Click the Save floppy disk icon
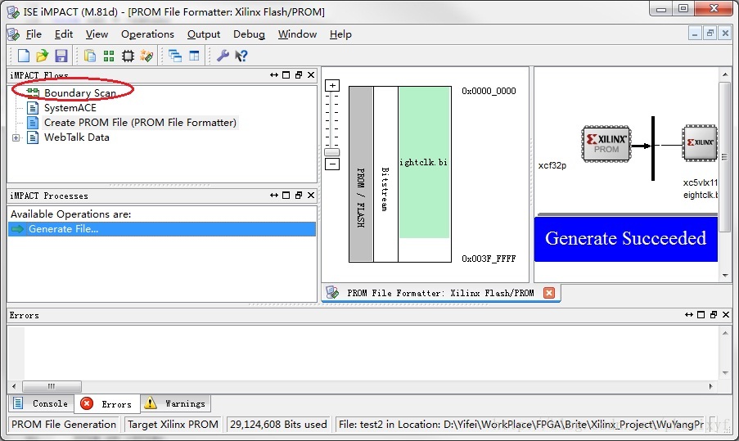This screenshot has height=441, width=739. click(x=61, y=56)
